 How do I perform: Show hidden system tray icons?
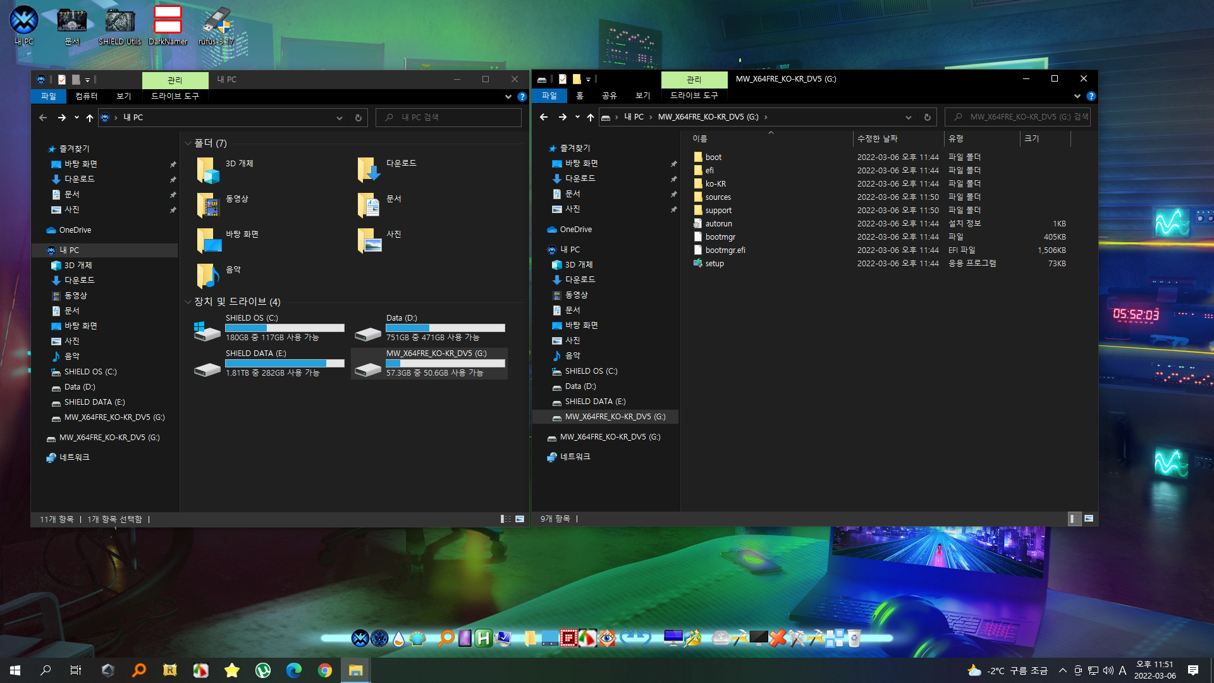1062,670
